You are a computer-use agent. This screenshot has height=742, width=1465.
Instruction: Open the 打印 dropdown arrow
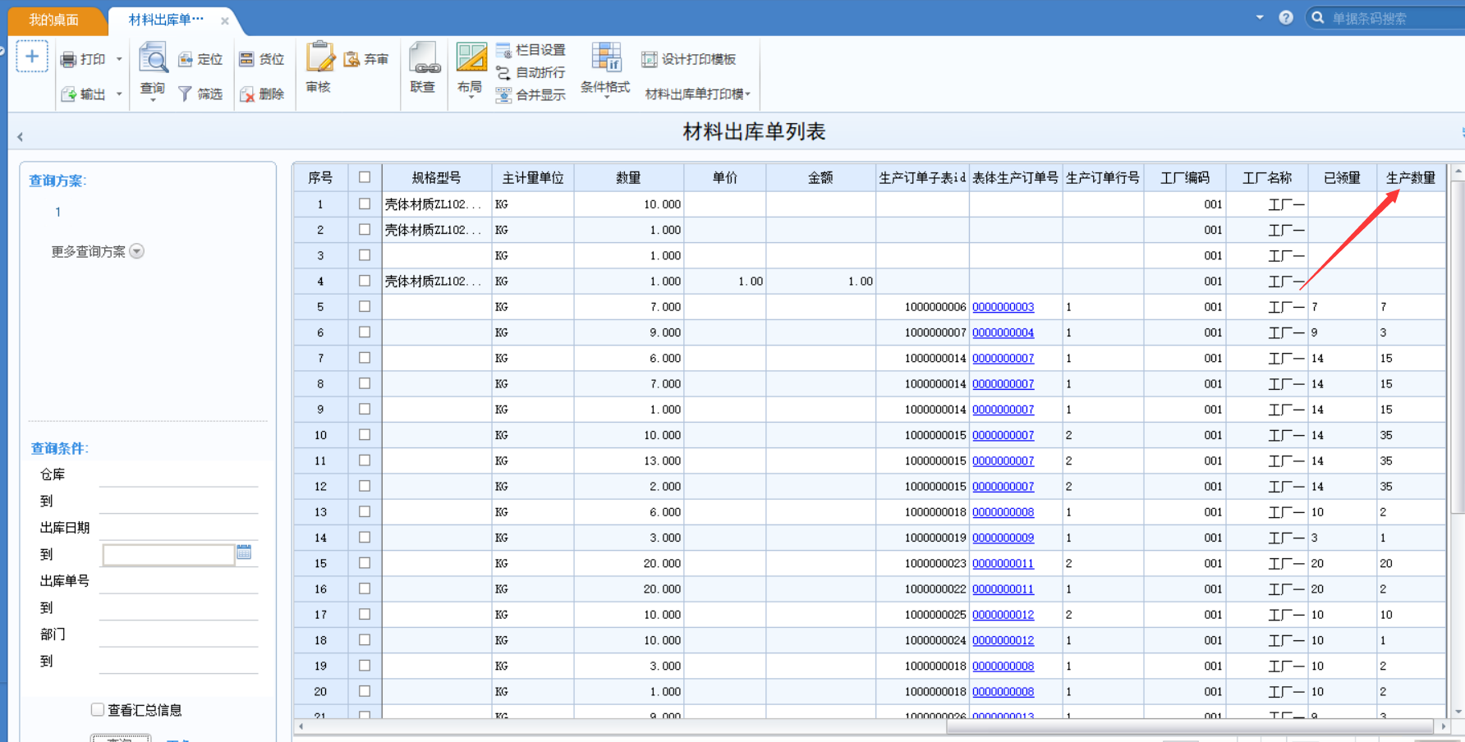119,59
